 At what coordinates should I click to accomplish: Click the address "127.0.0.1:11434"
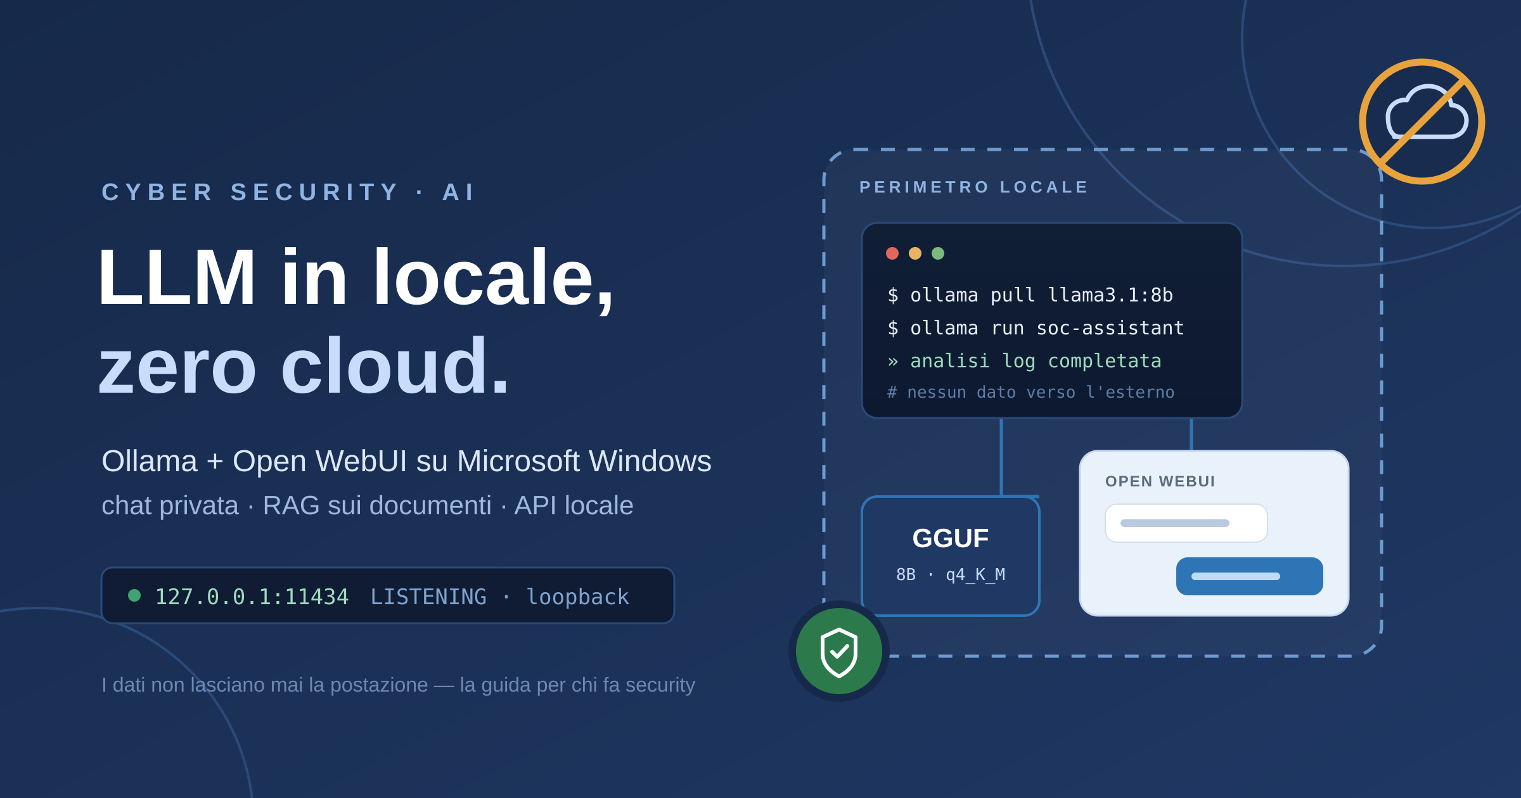(x=252, y=597)
